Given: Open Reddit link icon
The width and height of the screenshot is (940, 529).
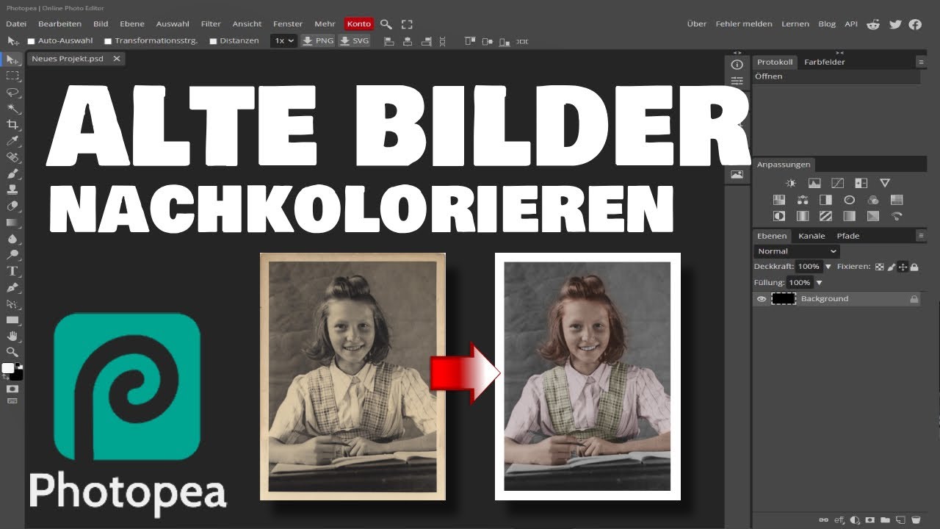Looking at the screenshot, I should [x=873, y=24].
